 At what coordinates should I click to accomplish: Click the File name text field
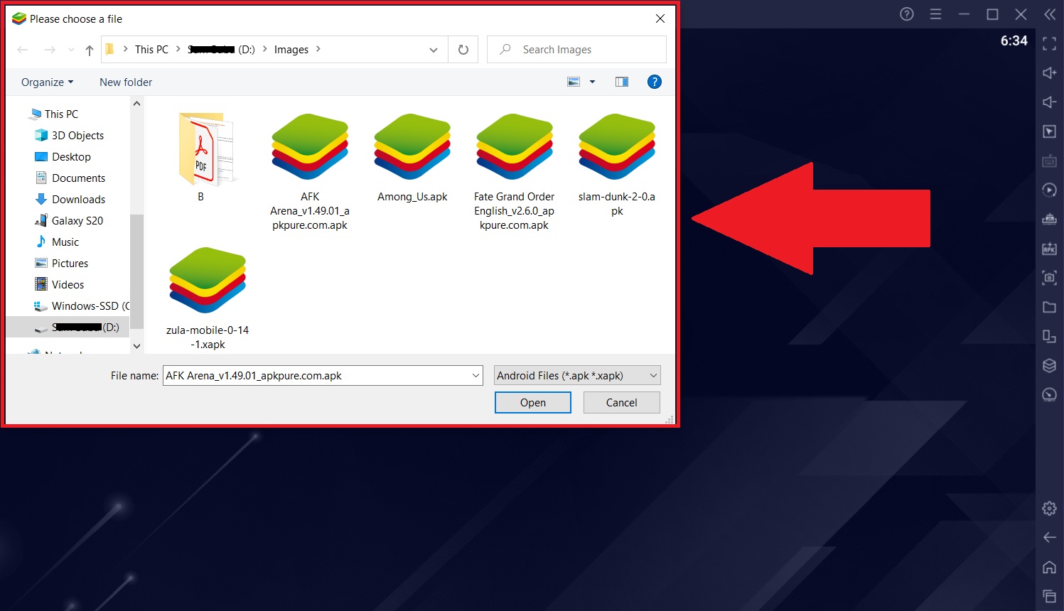(x=317, y=376)
